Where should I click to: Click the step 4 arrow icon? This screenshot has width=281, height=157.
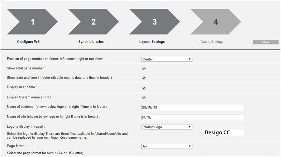(215, 21)
